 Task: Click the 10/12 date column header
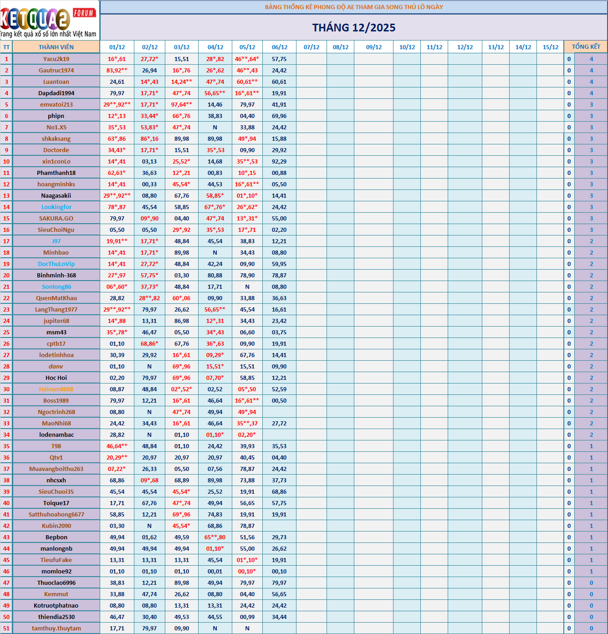pyautogui.click(x=407, y=47)
